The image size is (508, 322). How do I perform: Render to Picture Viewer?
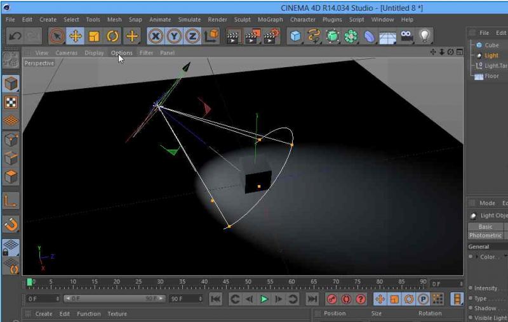click(x=252, y=36)
